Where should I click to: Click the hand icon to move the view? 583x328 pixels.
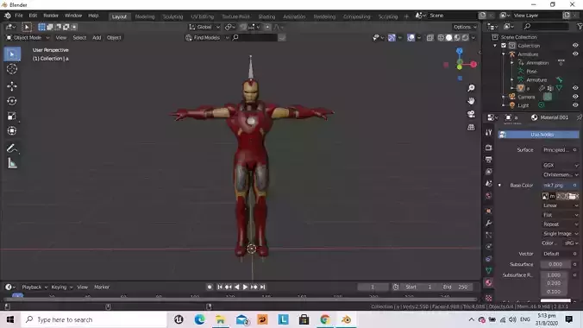point(471,101)
